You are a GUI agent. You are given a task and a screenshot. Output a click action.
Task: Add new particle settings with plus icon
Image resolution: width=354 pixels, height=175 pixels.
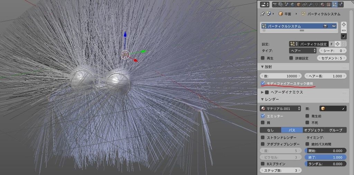tap(337, 44)
